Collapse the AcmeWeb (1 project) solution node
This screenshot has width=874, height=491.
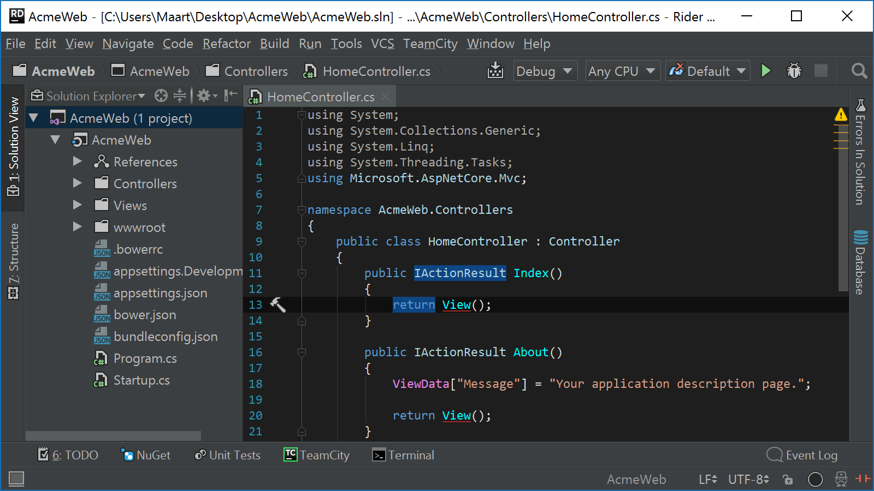tap(33, 118)
